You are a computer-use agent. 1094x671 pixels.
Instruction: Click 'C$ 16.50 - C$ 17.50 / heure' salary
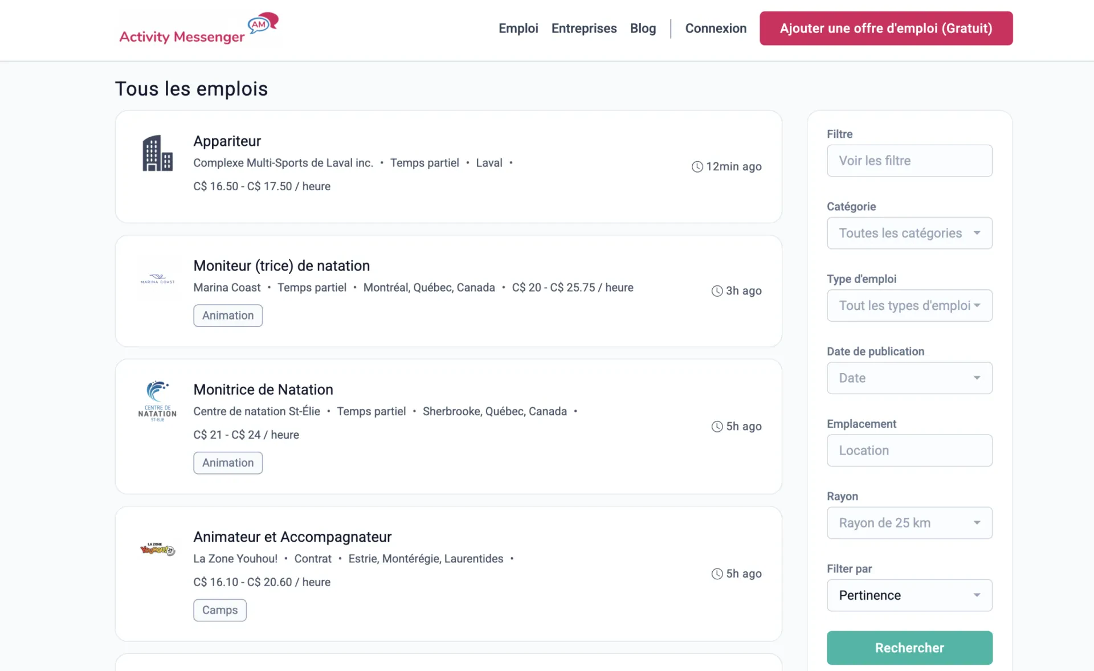click(x=262, y=186)
